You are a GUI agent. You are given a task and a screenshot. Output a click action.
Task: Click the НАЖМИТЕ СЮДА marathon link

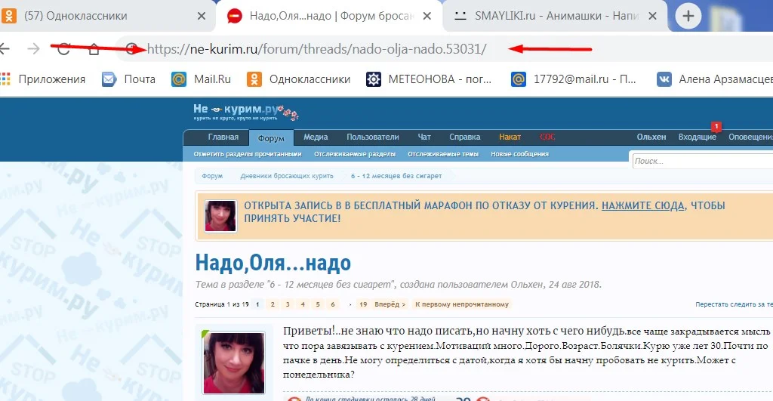pyautogui.click(x=643, y=205)
